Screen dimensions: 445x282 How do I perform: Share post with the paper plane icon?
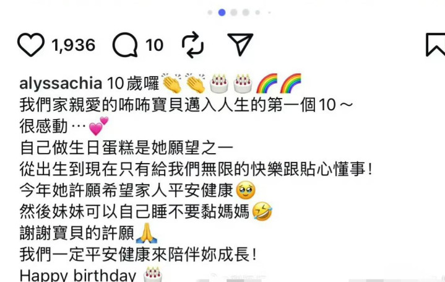pos(240,44)
